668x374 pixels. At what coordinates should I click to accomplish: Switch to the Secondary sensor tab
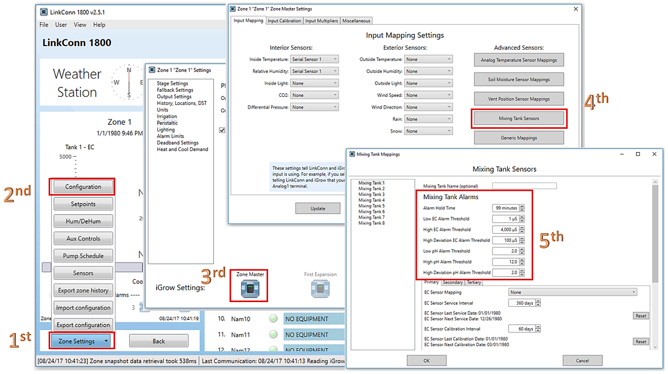coord(453,282)
